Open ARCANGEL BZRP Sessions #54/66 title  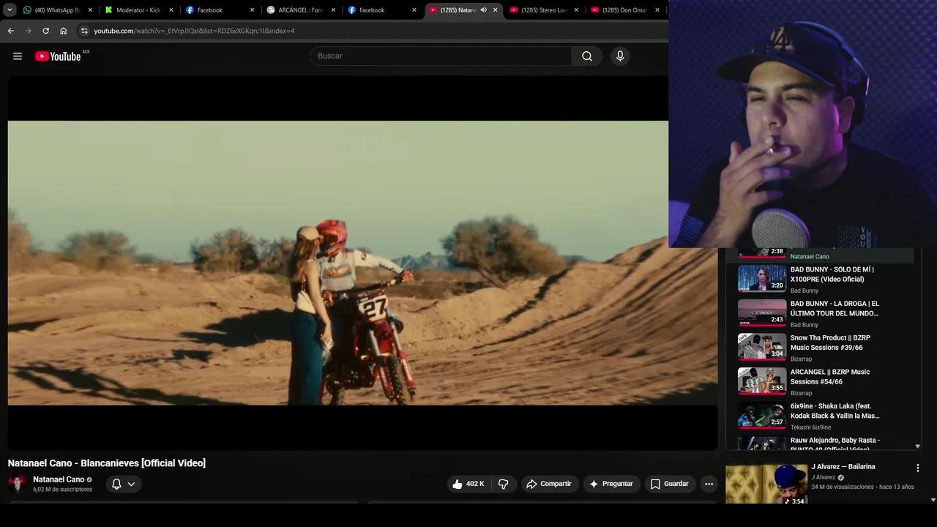[830, 377]
